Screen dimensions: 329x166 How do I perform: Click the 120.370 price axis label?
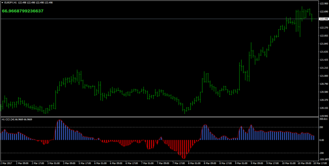click(x=324, y=100)
